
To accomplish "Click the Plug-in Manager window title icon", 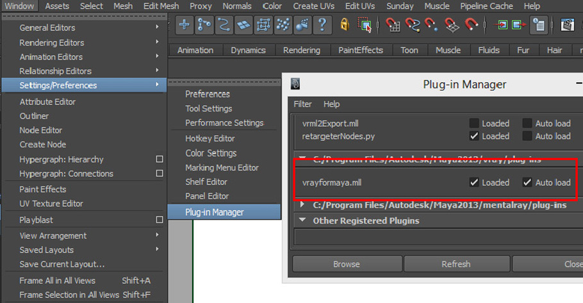I will click(x=295, y=84).
